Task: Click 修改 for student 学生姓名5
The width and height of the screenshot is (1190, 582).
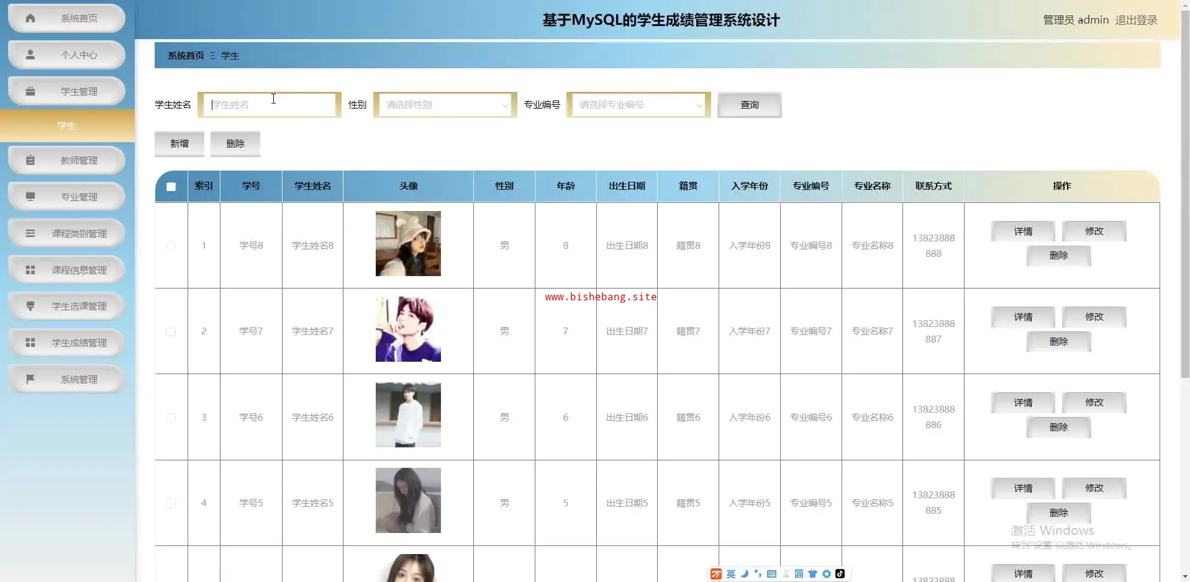Action: [x=1094, y=488]
